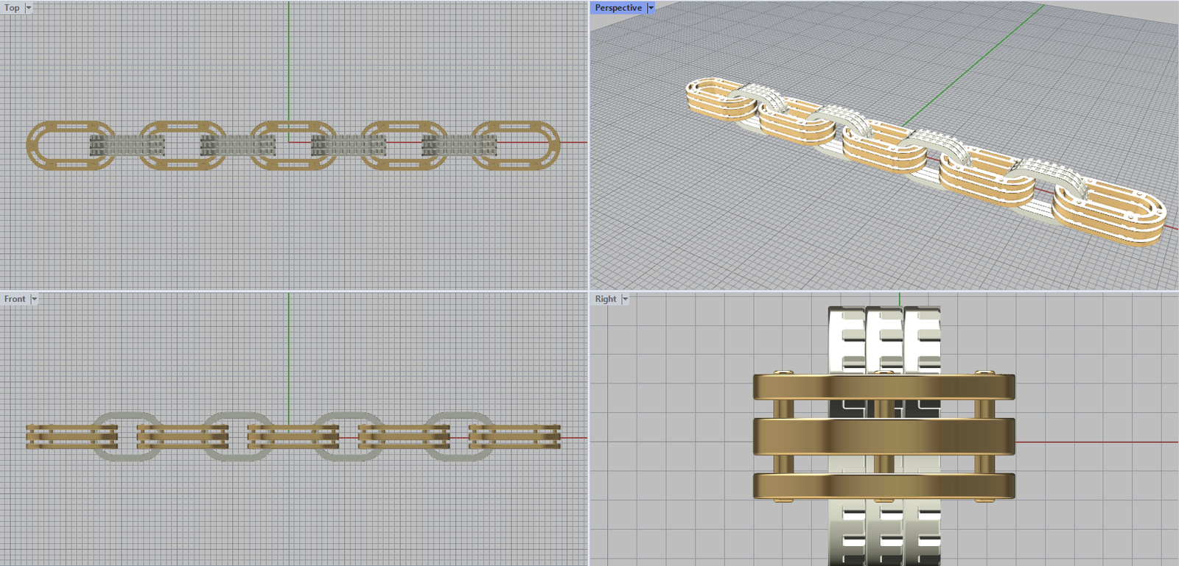
Task: Open the Top viewport dropdown arrow
Action: tap(29, 8)
